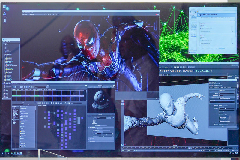240x160 pixels.
Task: Click the Maya logo icon in viewport corner
Action: tap(122, 145)
